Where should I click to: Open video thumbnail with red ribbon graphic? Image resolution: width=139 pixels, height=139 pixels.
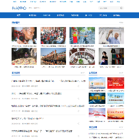click(x=97, y=114)
